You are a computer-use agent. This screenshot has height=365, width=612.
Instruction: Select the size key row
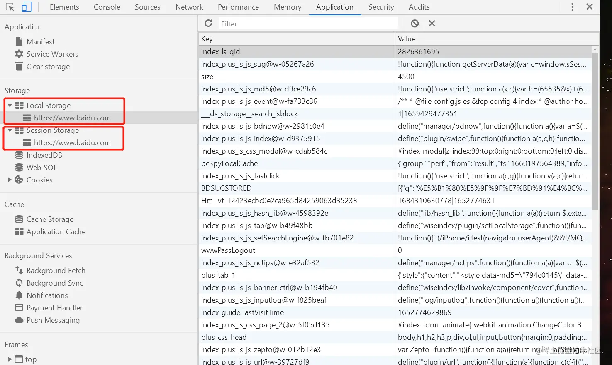(395, 77)
